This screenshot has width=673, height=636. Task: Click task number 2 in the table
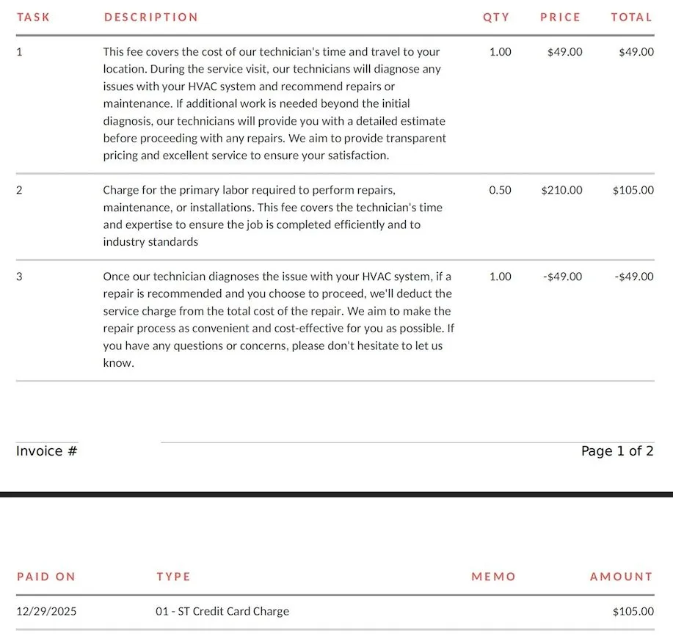(x=19, y=190)
